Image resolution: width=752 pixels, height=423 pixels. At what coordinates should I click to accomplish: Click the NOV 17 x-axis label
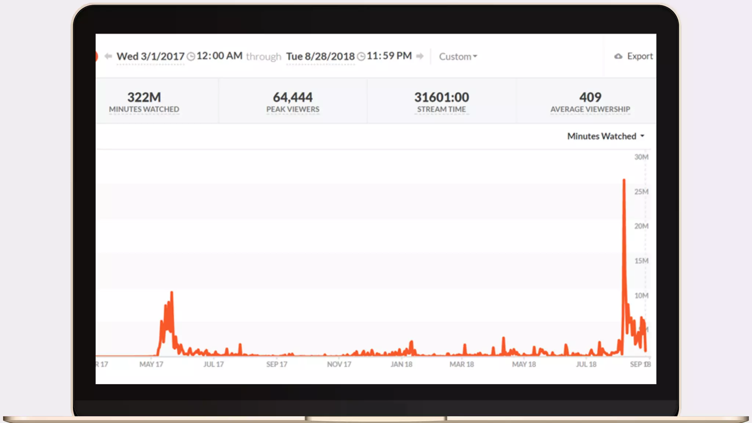coord(339,364)
